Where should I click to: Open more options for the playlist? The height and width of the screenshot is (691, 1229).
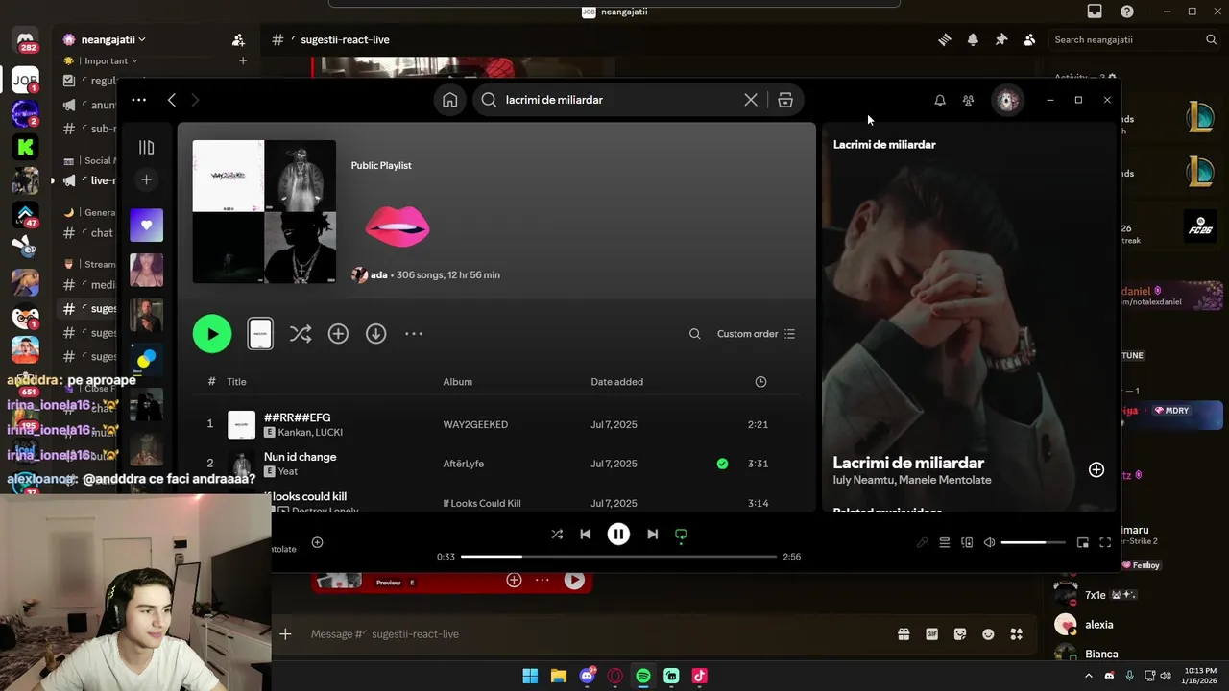point(414,334)
